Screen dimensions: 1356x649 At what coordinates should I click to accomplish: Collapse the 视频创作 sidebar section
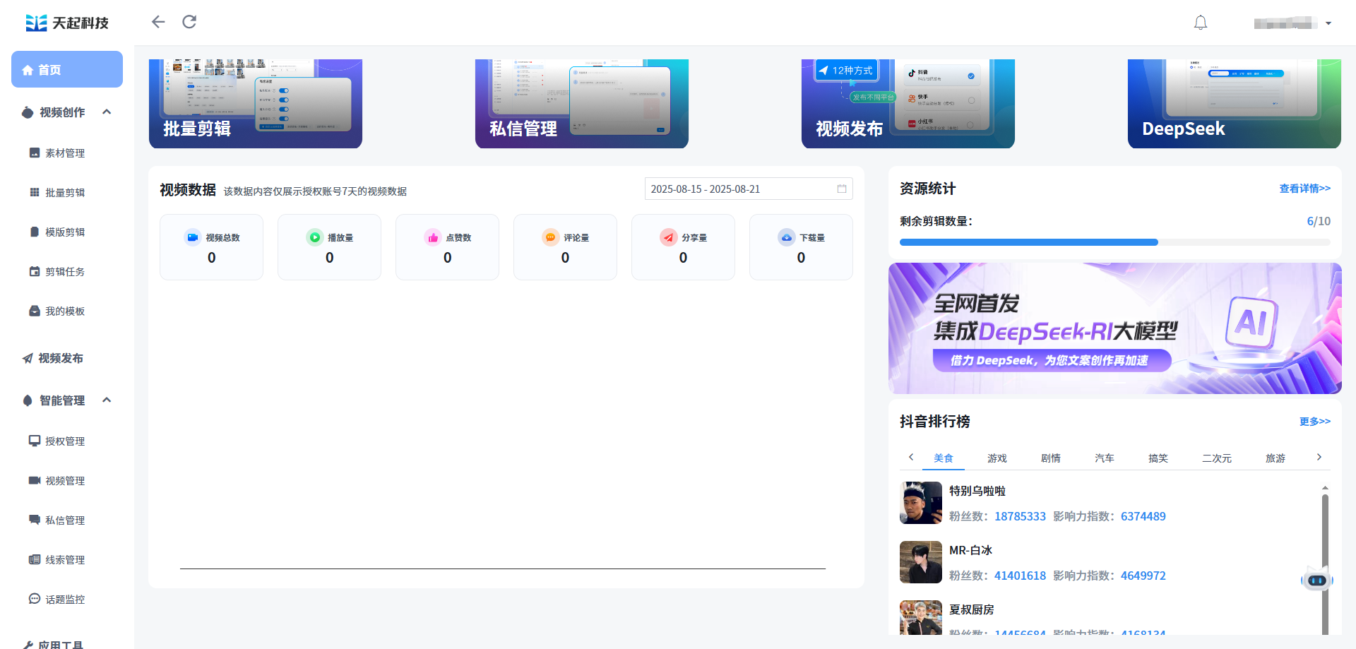[107, 112]
